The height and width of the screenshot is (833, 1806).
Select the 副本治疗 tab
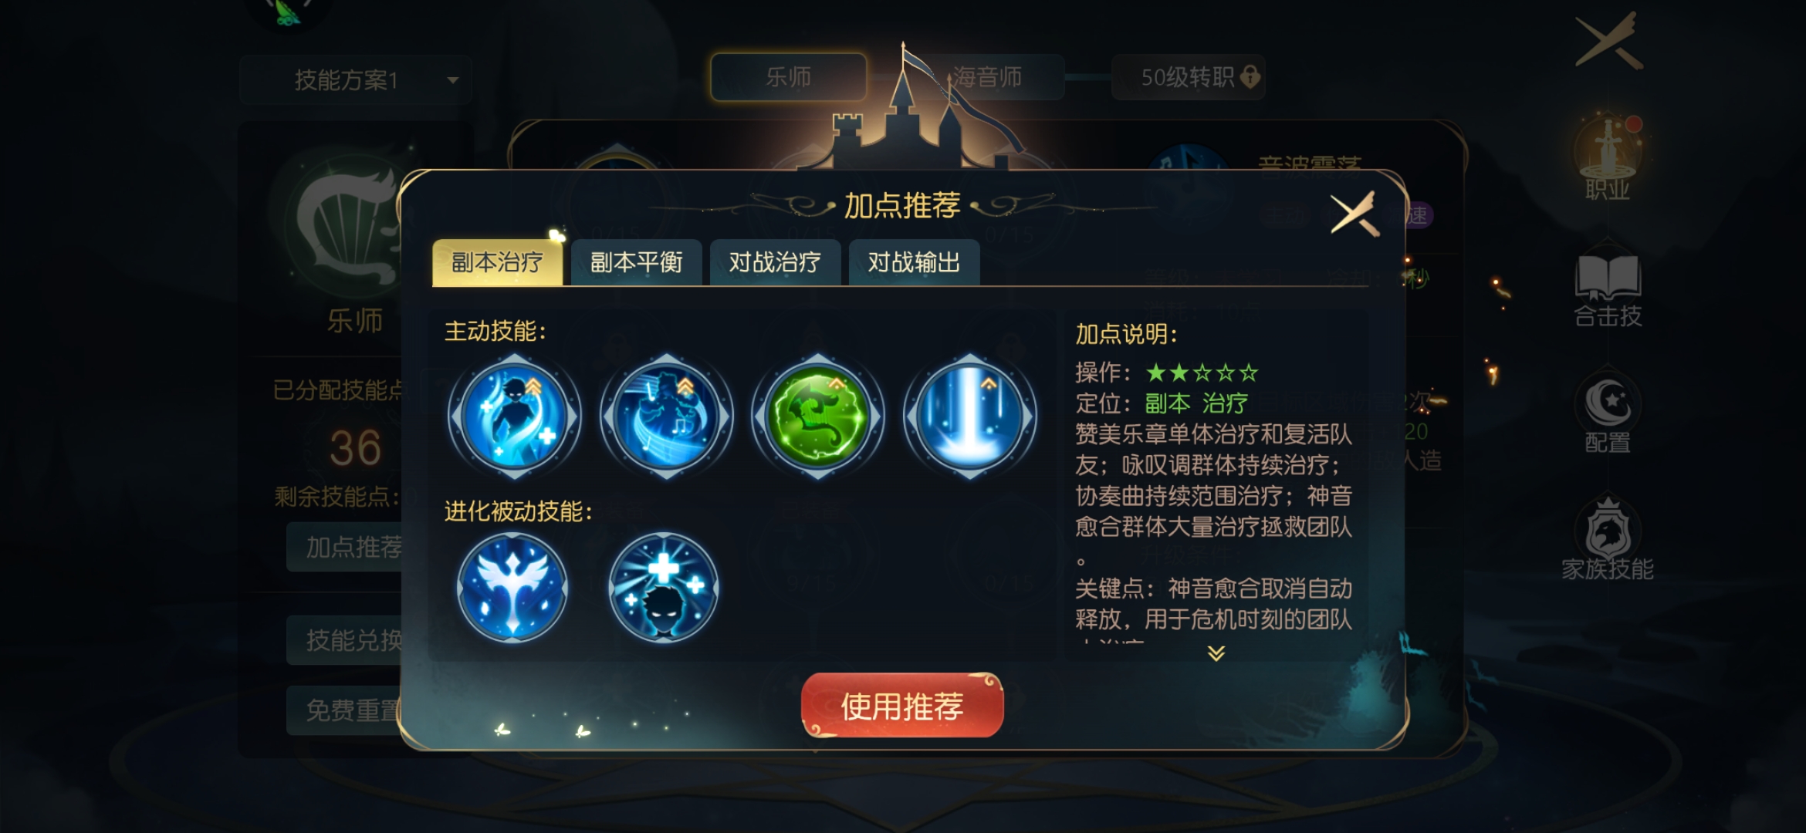(x=498, y=262)
